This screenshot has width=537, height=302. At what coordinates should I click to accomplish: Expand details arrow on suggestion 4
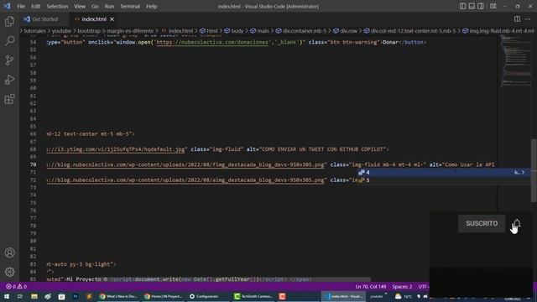523,172
